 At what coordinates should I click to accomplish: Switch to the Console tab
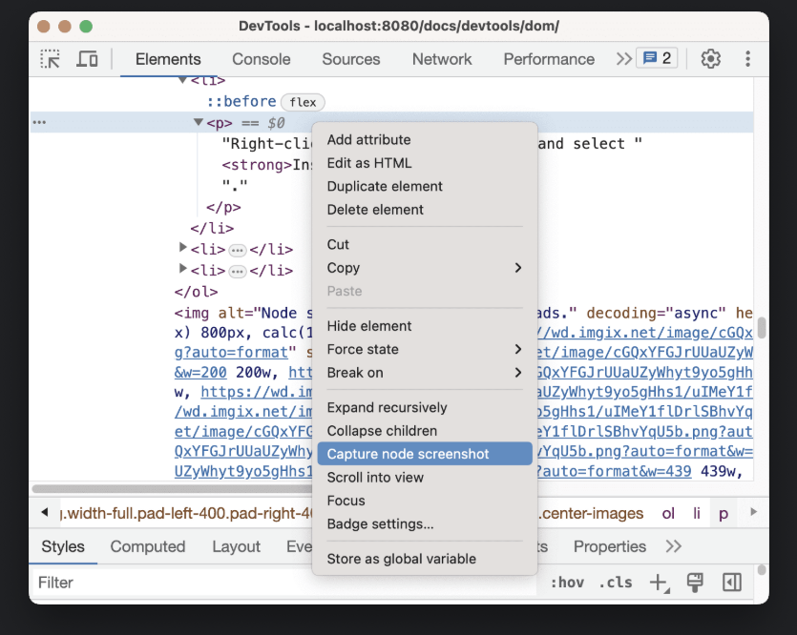tap(261, 58)
